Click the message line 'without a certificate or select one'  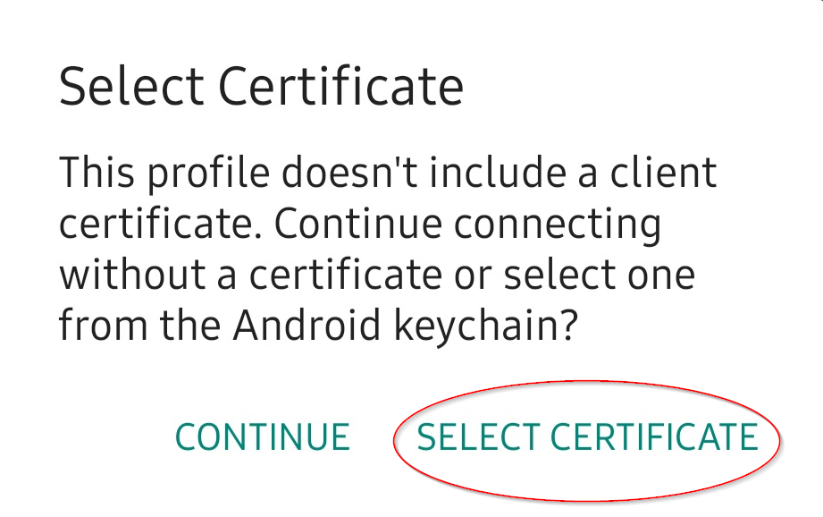click(376, 274)
